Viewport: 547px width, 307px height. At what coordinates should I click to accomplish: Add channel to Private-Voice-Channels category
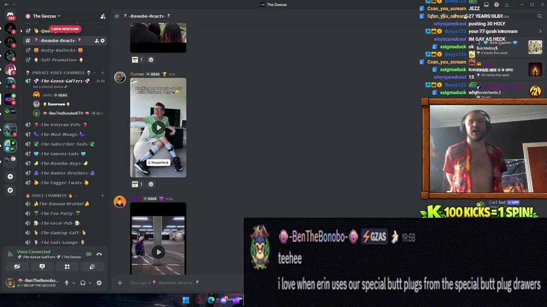102,73
